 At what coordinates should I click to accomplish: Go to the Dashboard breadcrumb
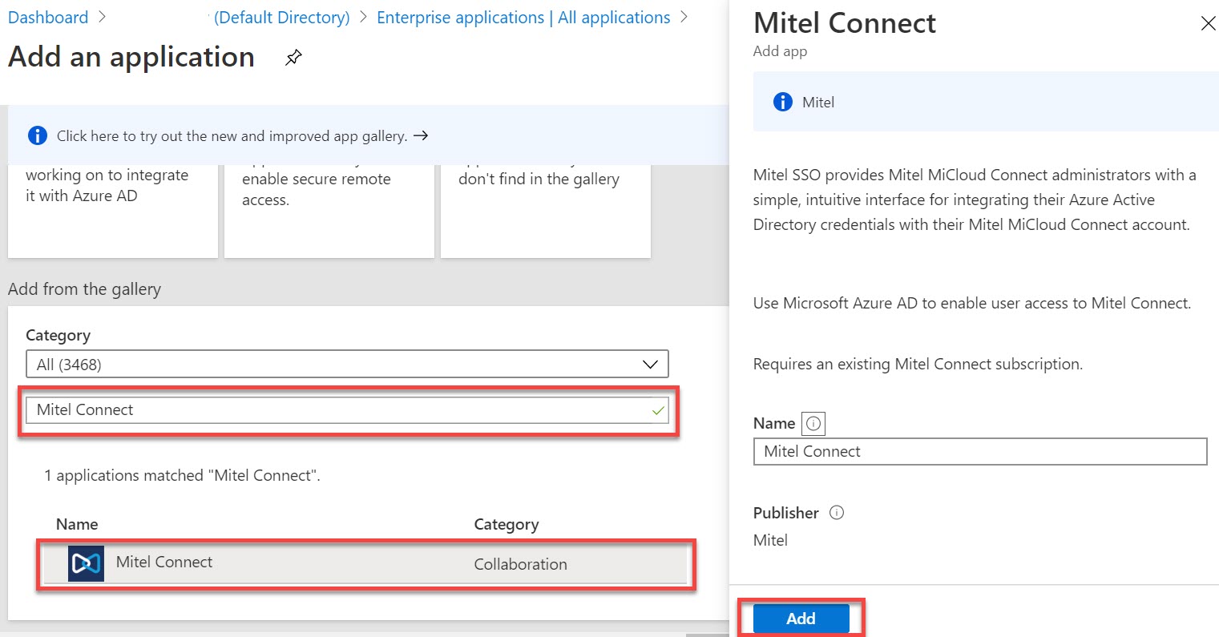(x=48, y=18)
